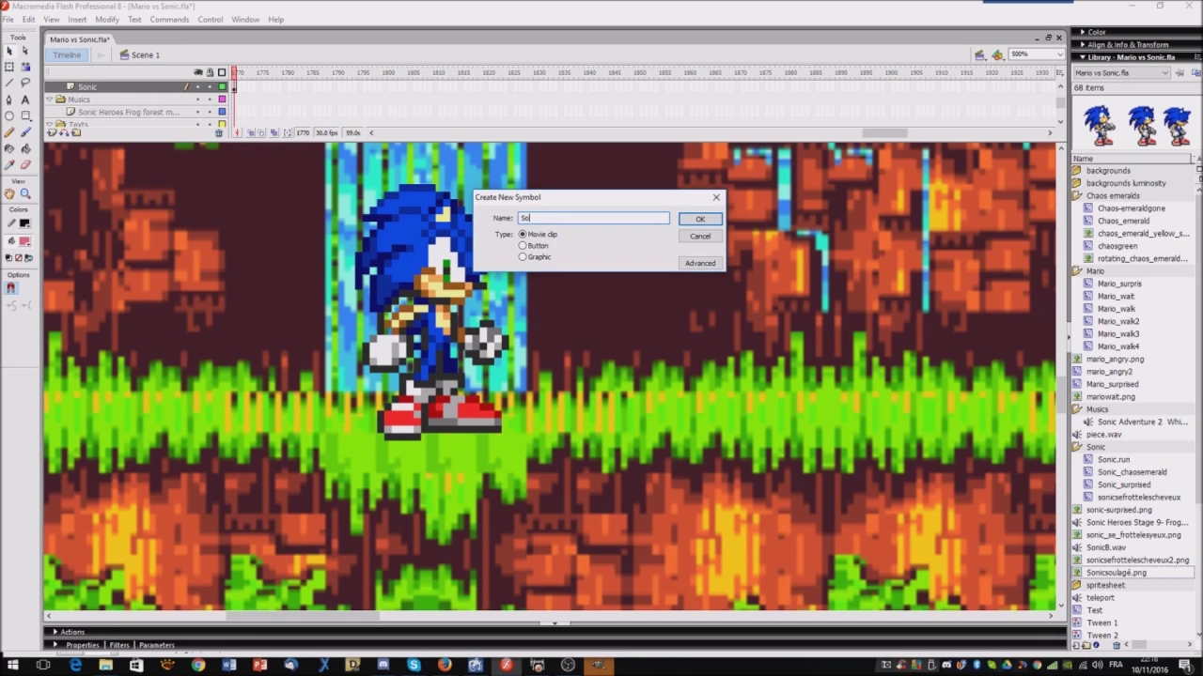Select the Button type radio button

click(523, 245)
